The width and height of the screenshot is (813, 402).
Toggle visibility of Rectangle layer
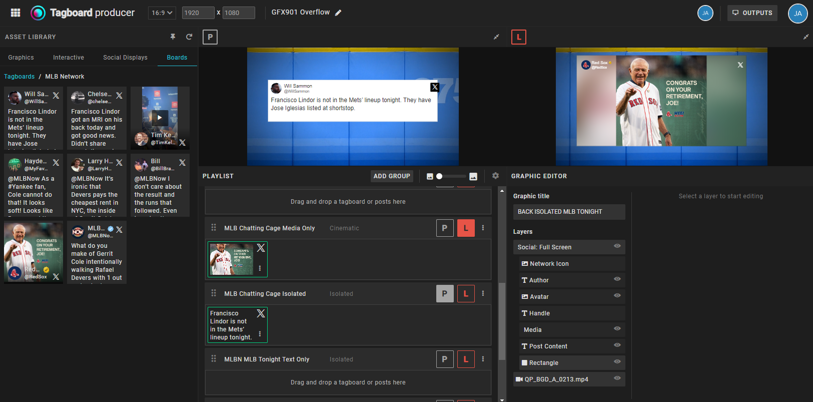coord(617,361)
